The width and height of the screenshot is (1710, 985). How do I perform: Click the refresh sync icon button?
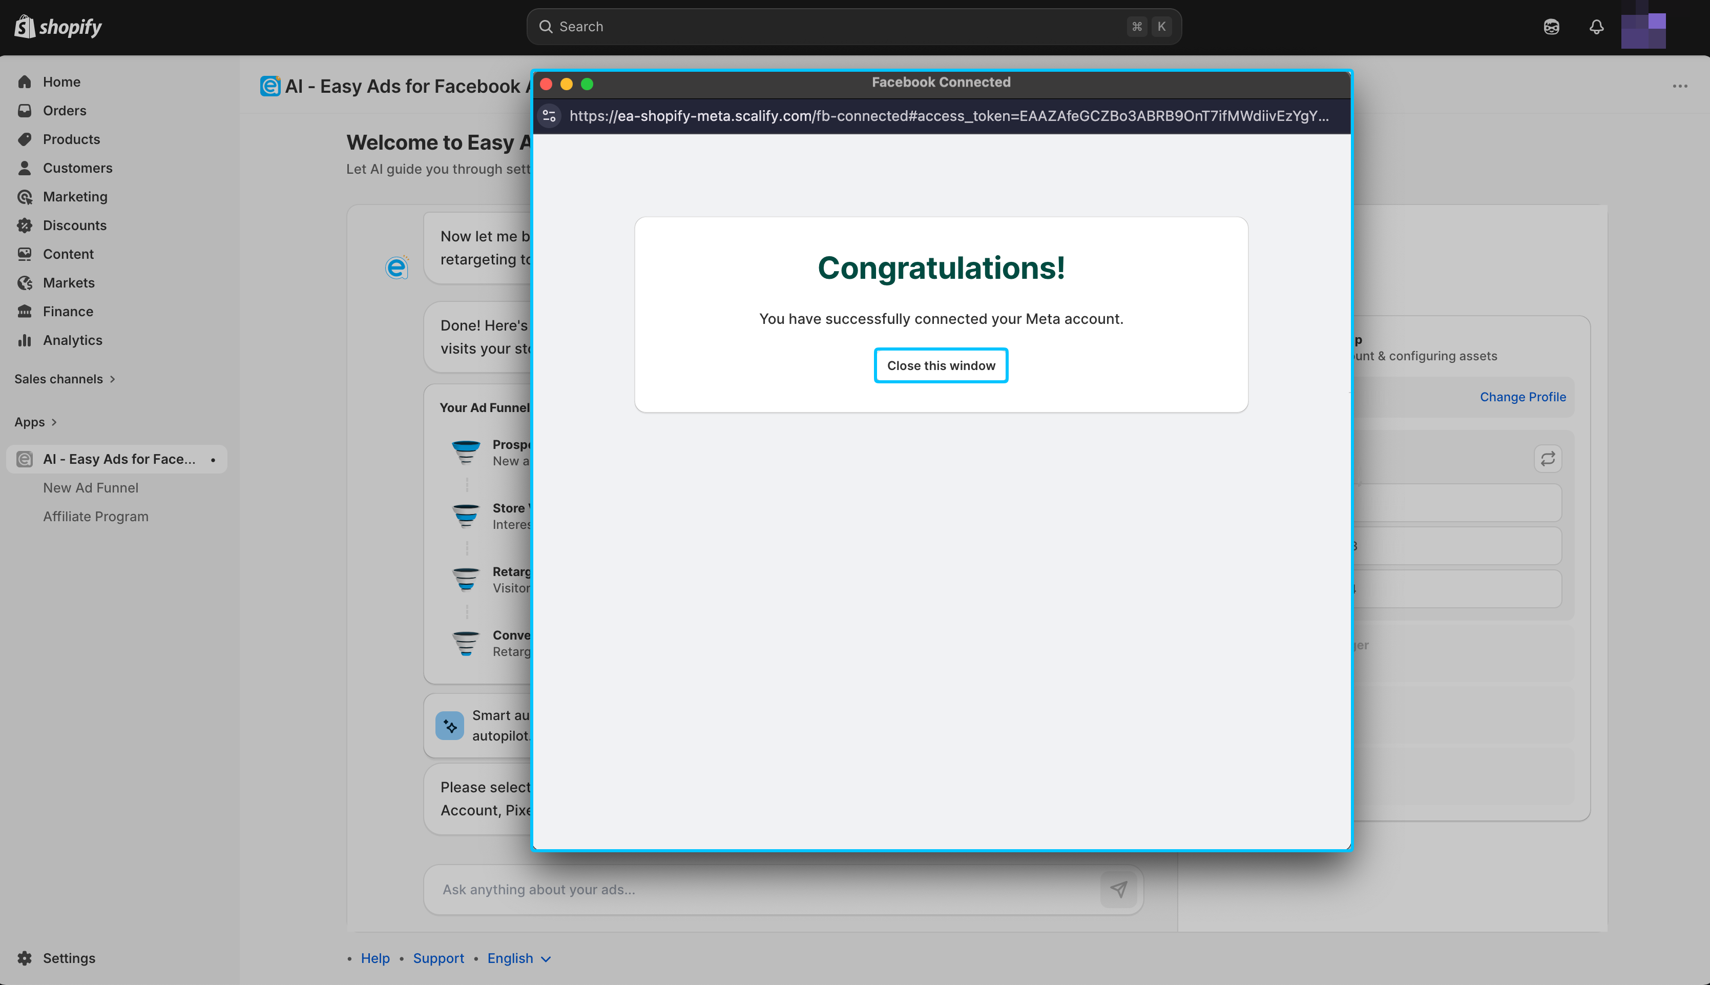(1548, 459)
